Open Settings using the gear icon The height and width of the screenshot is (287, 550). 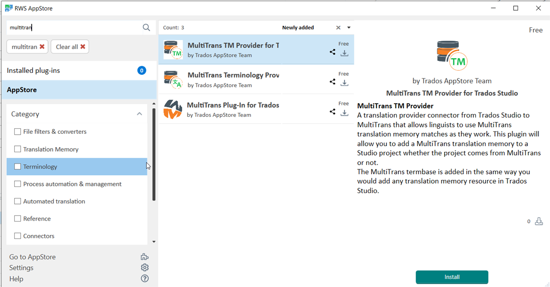(145, 267)
